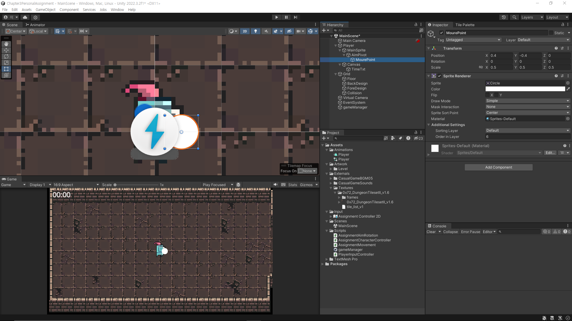
Task: Open the Gizmos sphere icon in Scene toolbar
Action: point(310,31)
